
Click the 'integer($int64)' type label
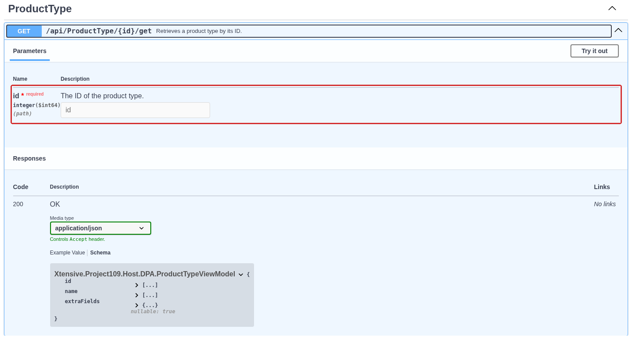click(x=37, y=105)
